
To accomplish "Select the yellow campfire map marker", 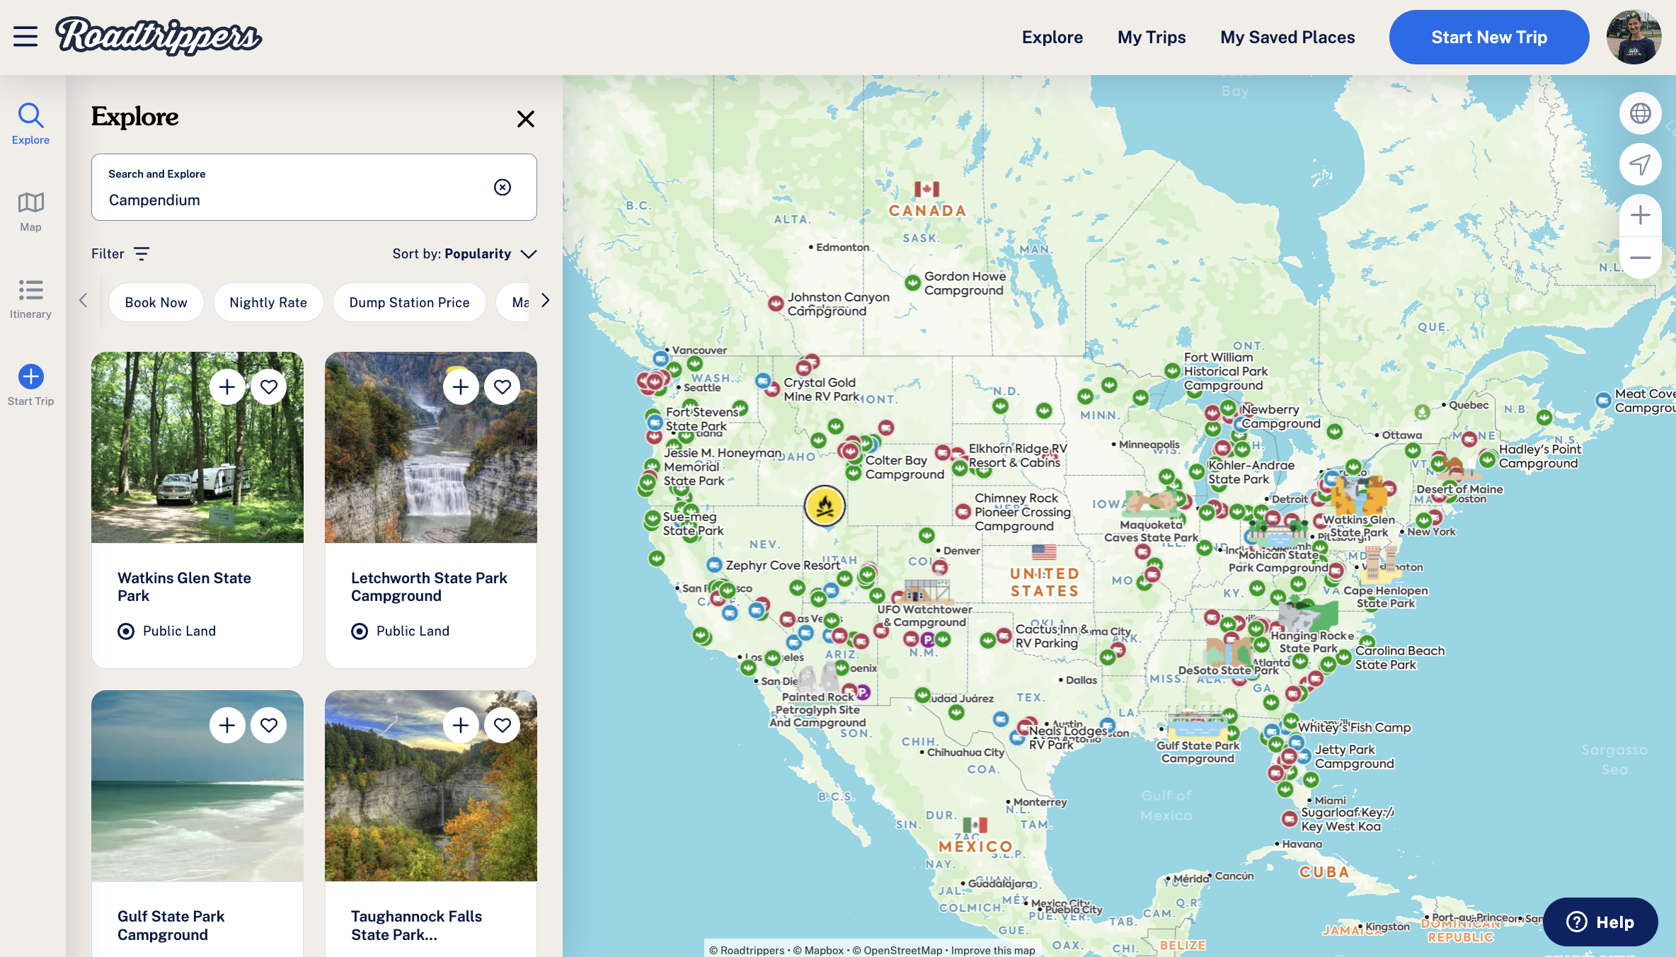I will pos(825,506).
